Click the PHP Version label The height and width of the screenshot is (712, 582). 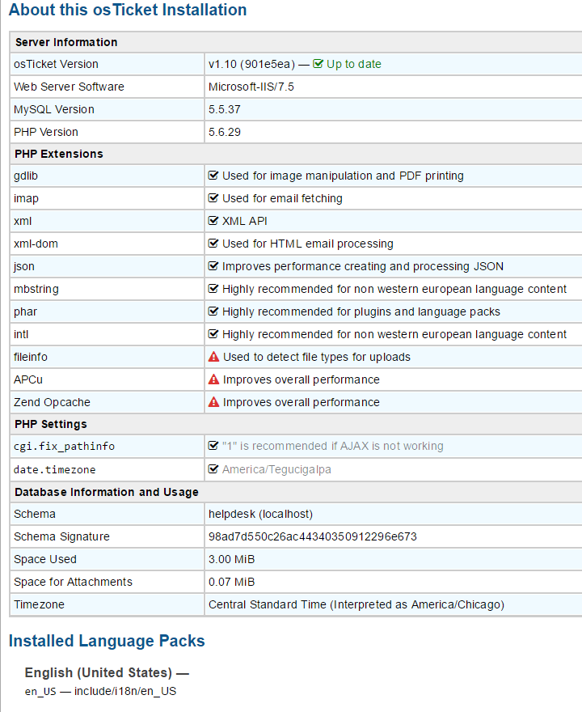click(x=46, y=132)
